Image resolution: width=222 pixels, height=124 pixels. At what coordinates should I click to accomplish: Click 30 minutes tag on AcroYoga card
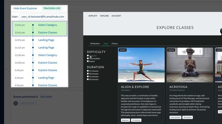(x=187, y=117)
